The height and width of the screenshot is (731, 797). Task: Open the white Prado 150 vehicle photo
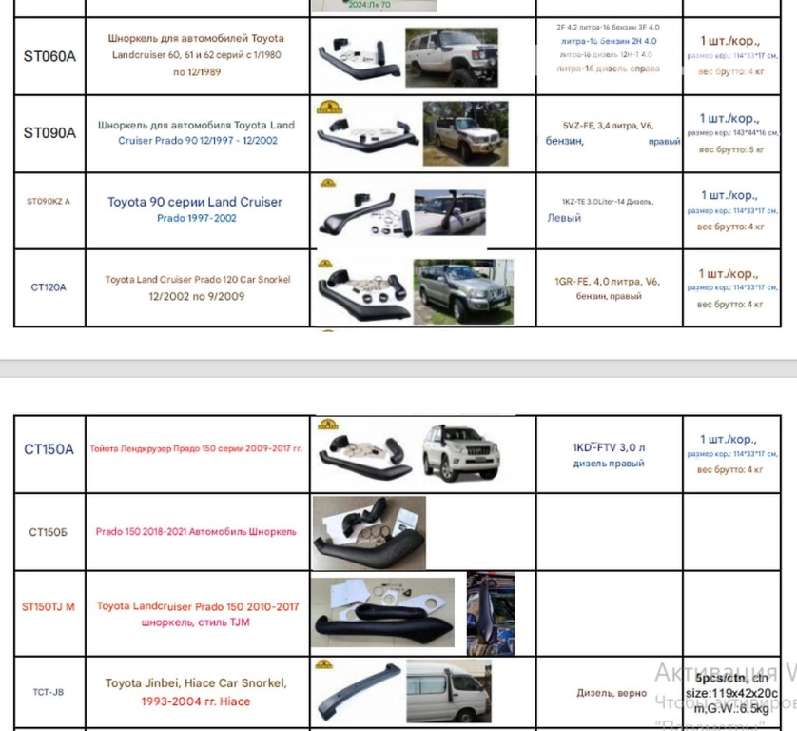pyautogui.click(x=464, y=452)
